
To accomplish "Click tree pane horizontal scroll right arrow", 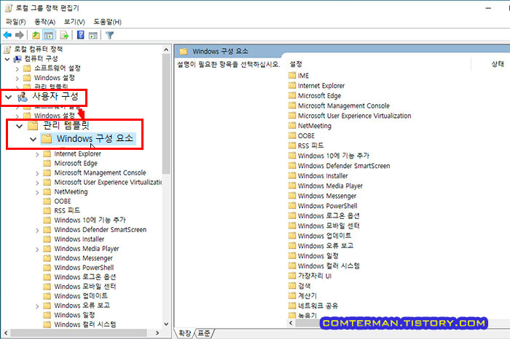I will [x=157, y=333].
